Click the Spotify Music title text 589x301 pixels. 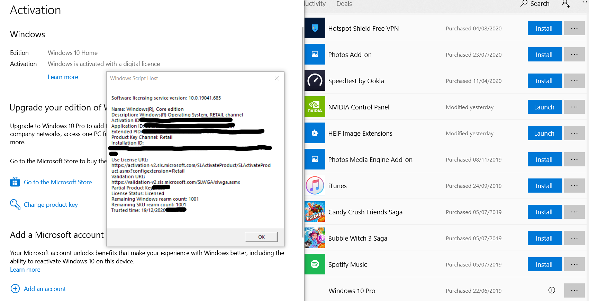347,264
